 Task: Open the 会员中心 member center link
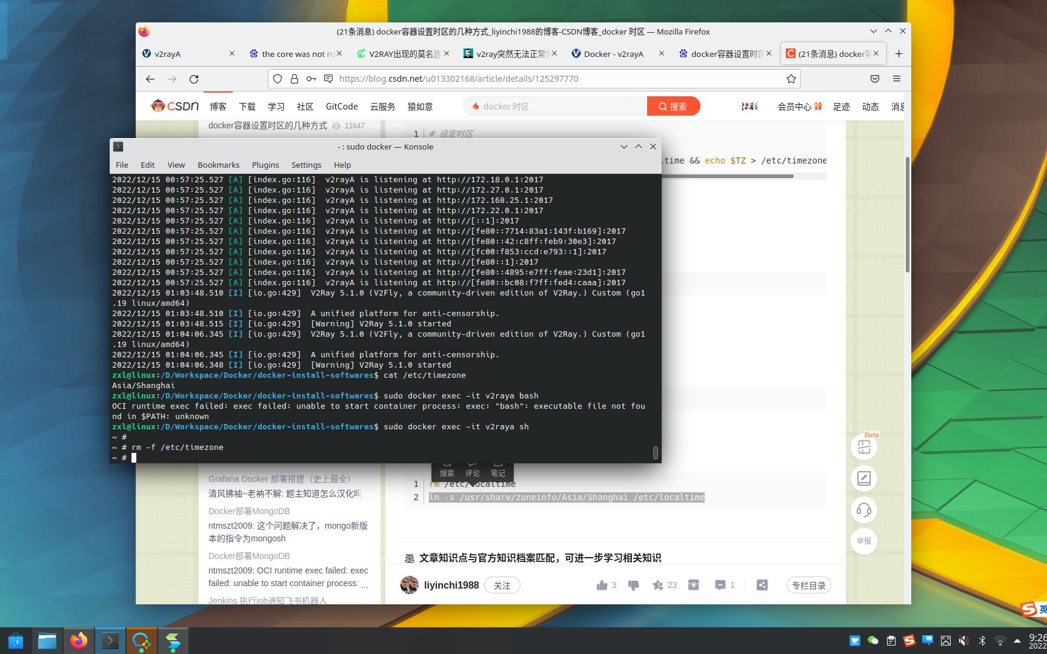[794, 107]
